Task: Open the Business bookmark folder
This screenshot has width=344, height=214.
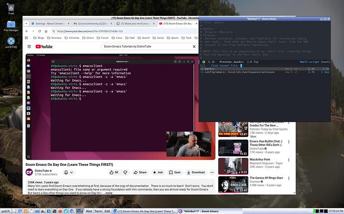Action: [54, 38]
